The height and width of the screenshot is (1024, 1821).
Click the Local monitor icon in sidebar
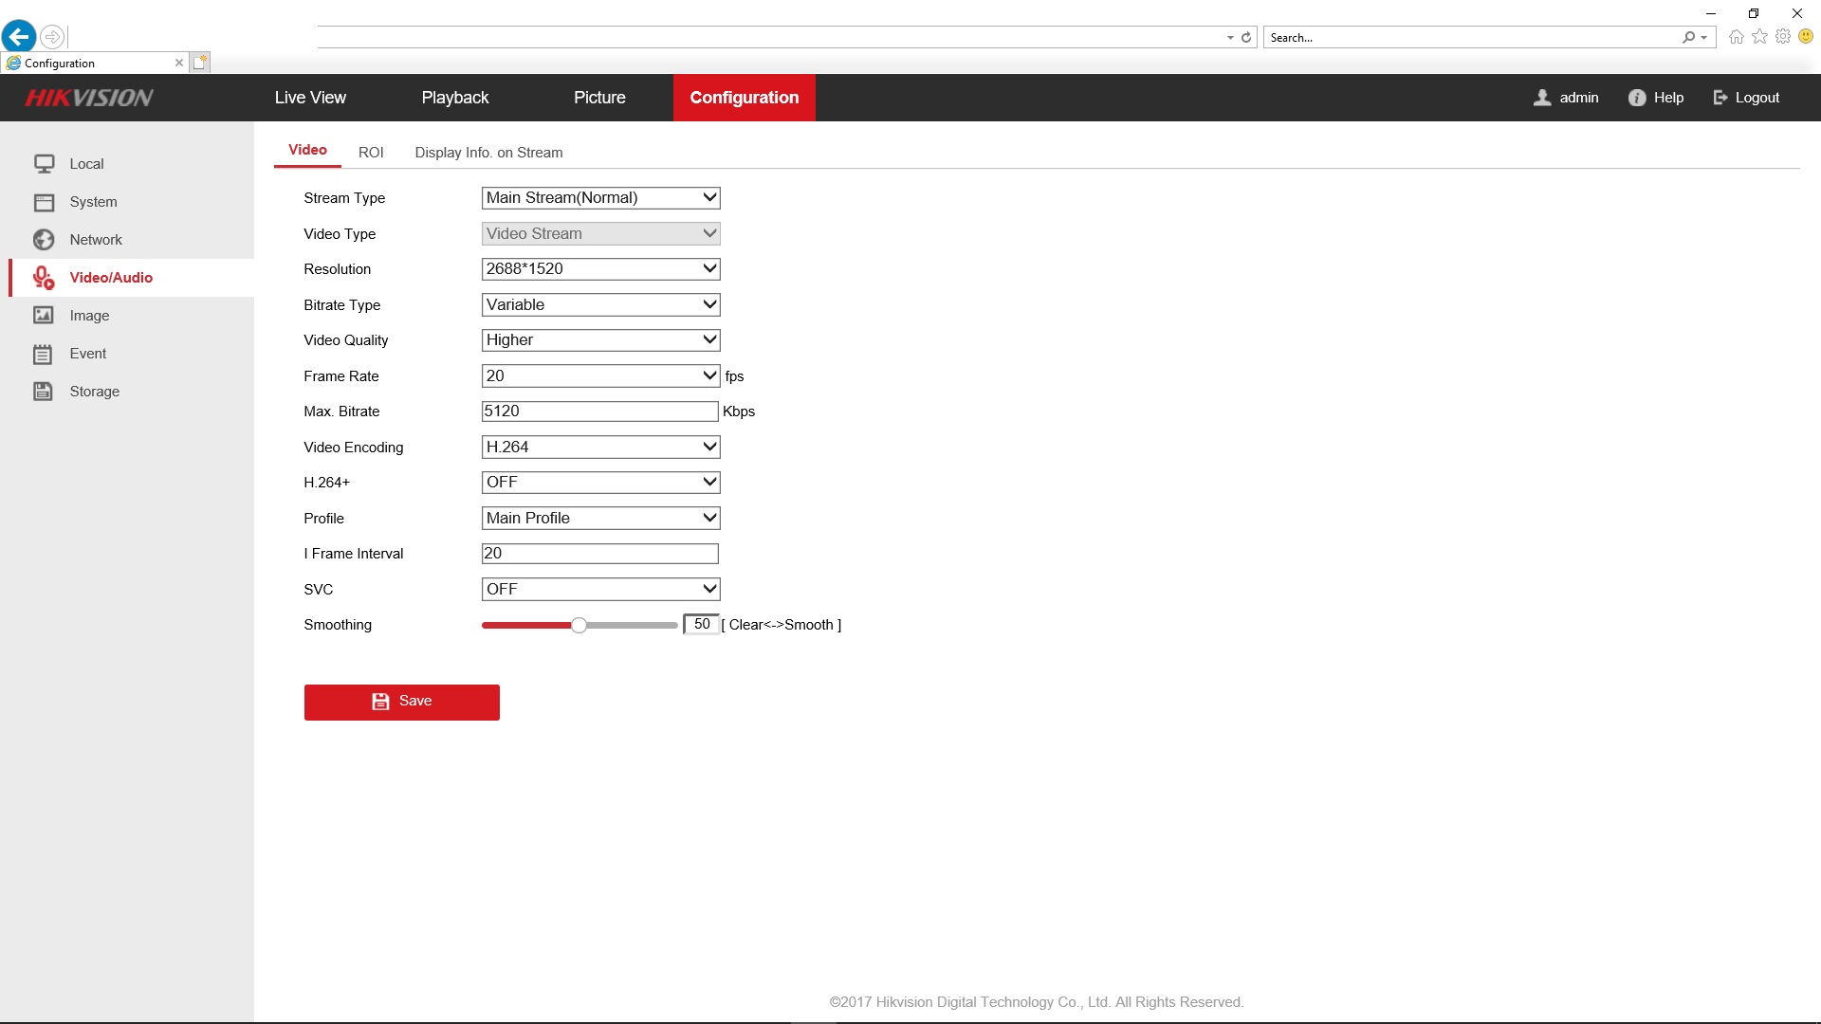pyautogui.click(x=44, y=164)
